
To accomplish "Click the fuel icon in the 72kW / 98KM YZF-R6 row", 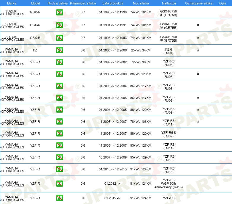I will pyautogui.click(x=59, y=62).
